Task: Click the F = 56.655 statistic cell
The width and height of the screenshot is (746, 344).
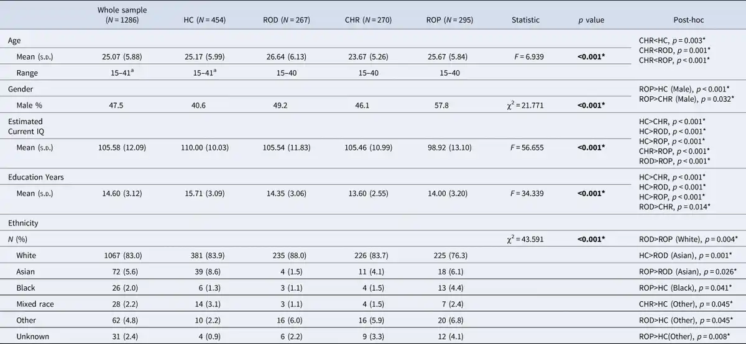Action: [525, 148]
